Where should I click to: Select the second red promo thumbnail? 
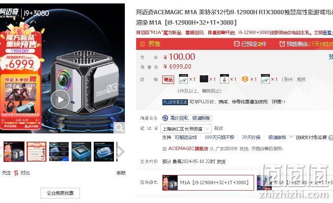pyautogui.click(x=37, y=152)
